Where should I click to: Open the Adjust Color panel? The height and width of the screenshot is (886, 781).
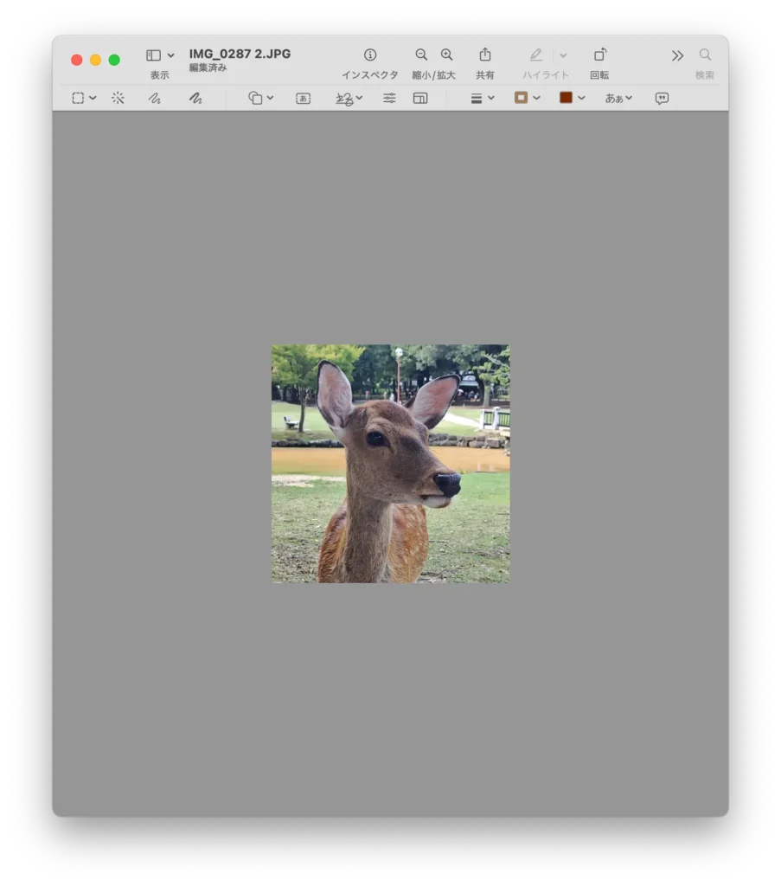pos(388,98)
